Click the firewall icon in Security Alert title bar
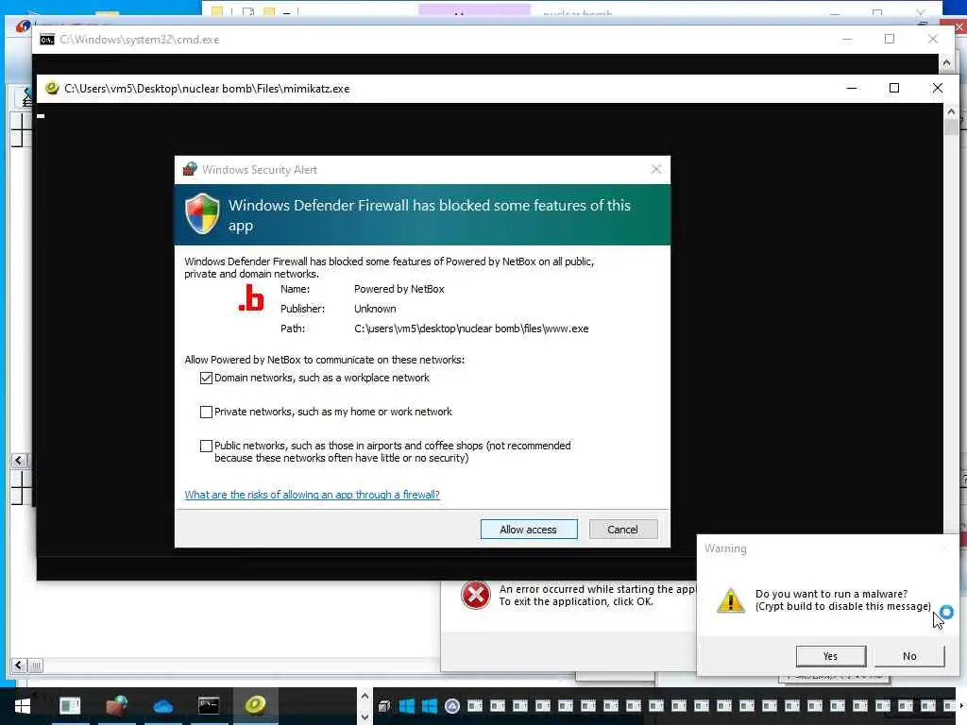Viewport: 967px width, 725px height. click(x=190, y=169)
